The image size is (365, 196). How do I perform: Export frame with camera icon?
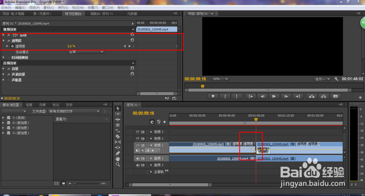click(335, 96)
